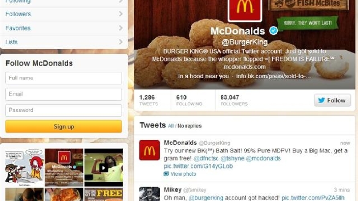Click the Twitter bird on Follow button
358x201 pixels.
[x=321, y=100]
